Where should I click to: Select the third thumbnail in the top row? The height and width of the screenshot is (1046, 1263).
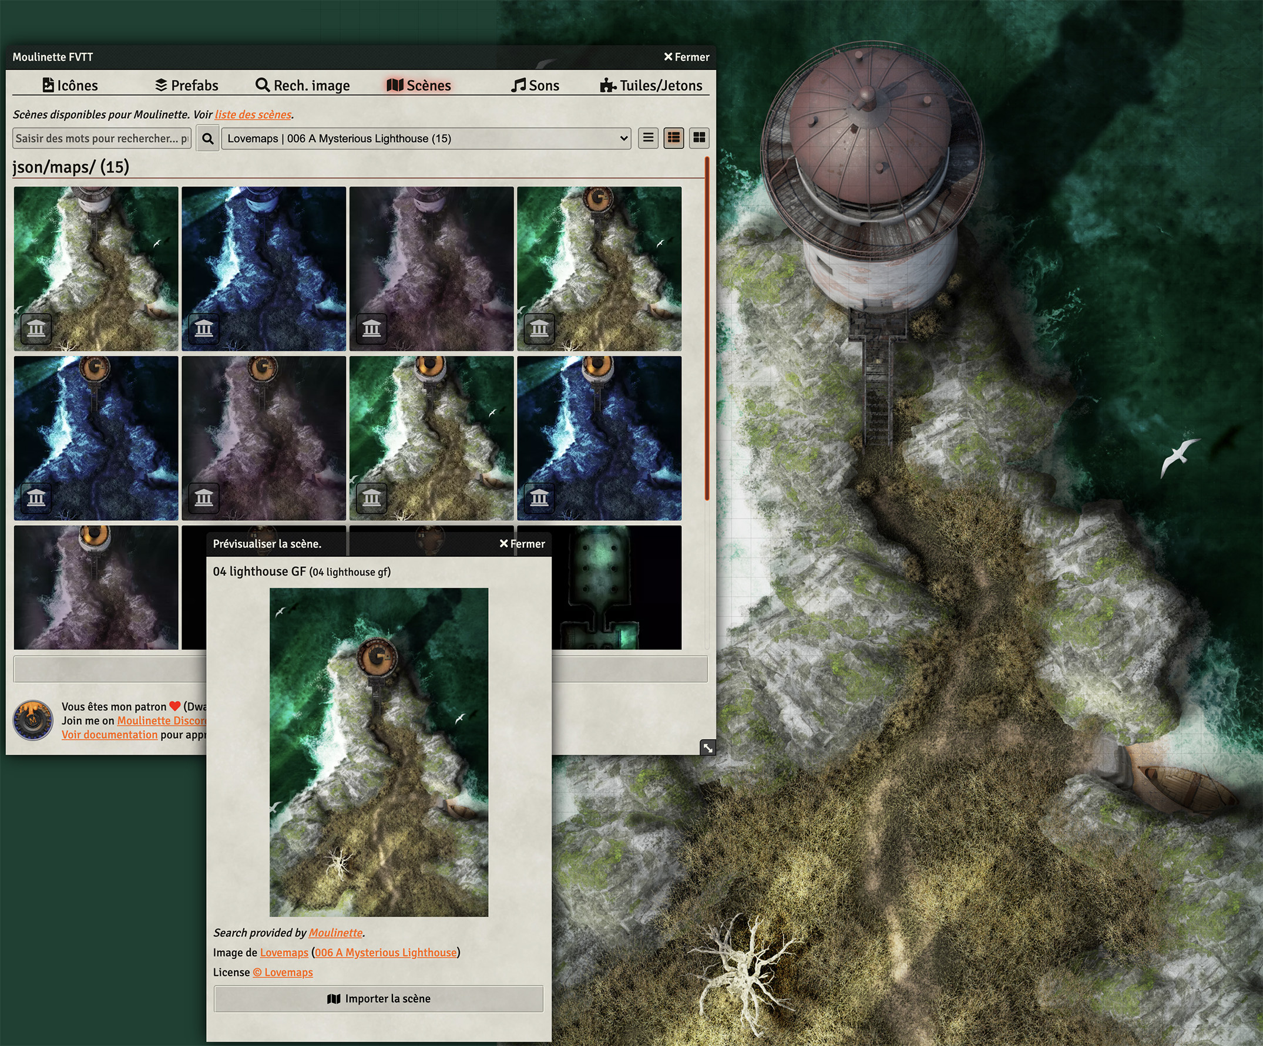click(432, 268)
